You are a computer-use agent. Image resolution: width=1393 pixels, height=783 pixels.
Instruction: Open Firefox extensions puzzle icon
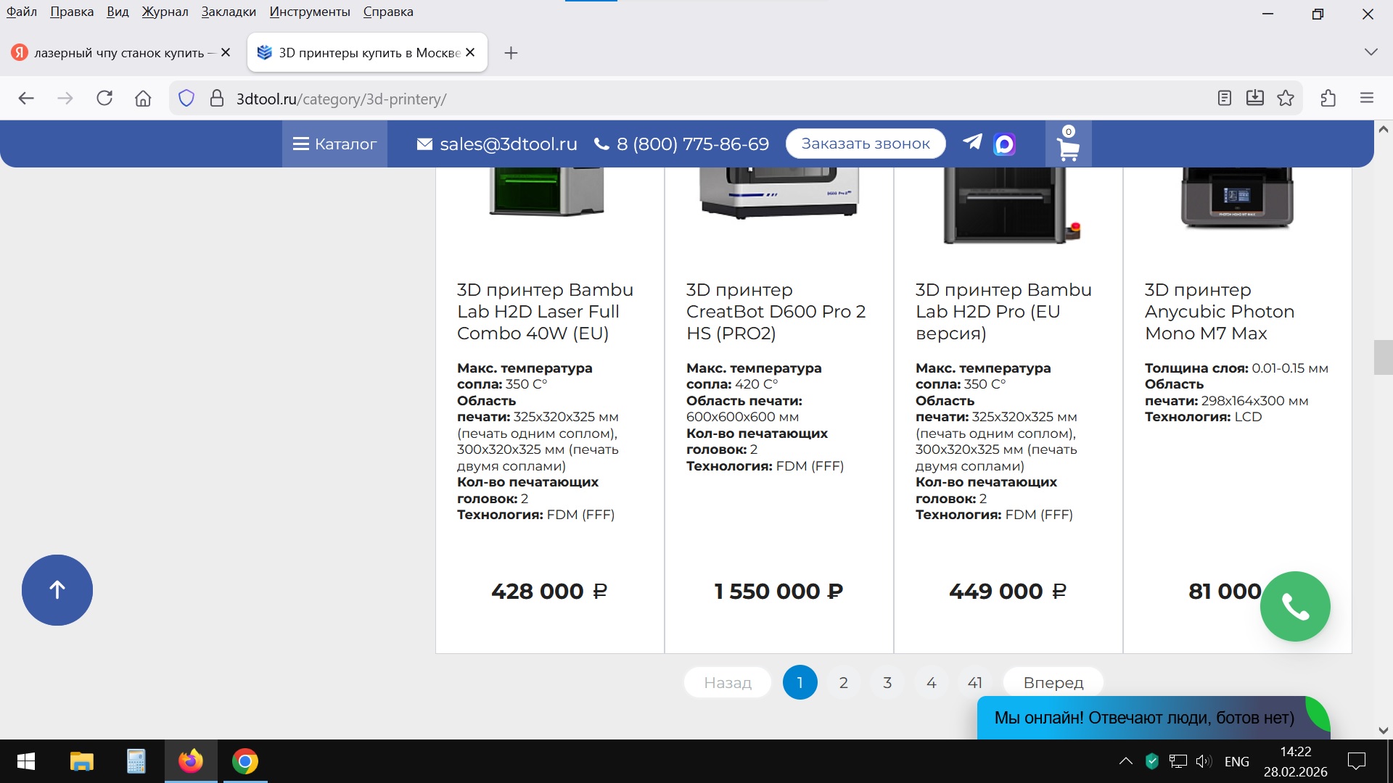(1328, 99)
